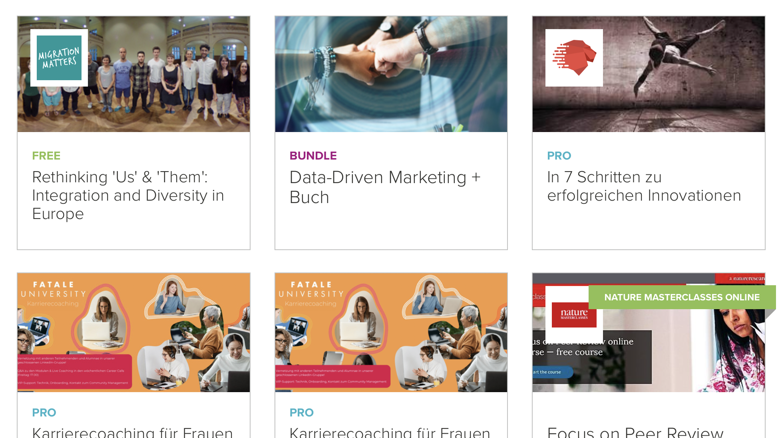Click the red lion head logo
The height and width of the screenshot is (438, 780).
tap(574, 58)
